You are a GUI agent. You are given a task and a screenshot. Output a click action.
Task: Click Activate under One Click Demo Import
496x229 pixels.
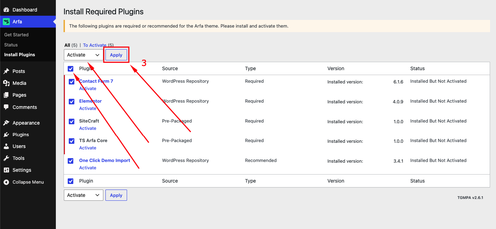click(x=88, y=168)
